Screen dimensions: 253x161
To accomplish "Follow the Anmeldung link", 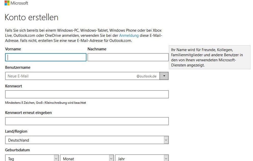I will point(129,36).
